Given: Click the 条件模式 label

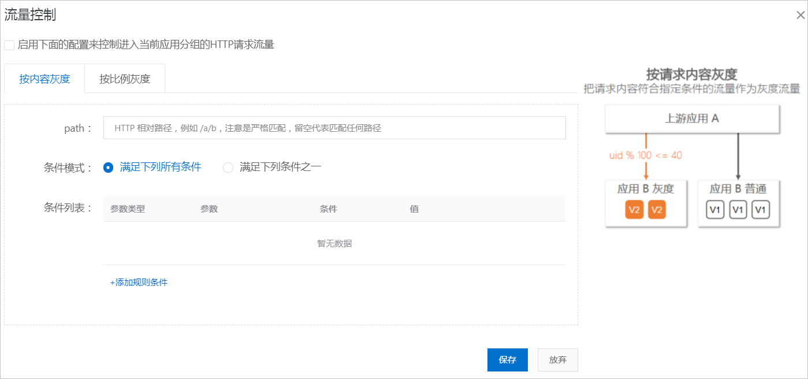Looking at the screenshot, I should click(x=68, y=168).
